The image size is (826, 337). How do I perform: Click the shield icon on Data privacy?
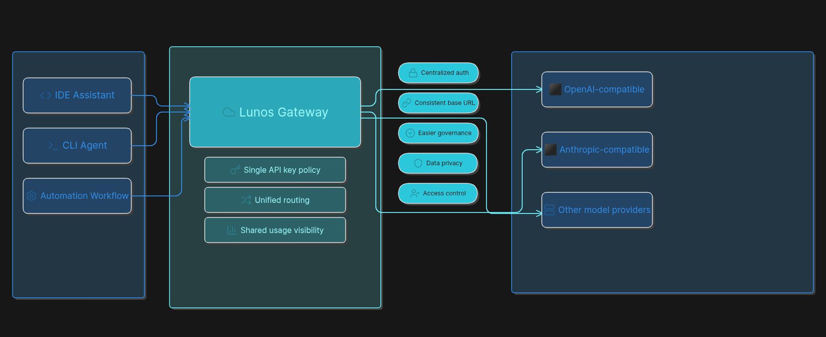[x=418, y=163]
